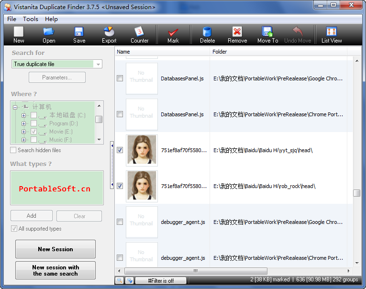Expand the Movie (E:) tree node
The image size is (366, 289).
24,131
